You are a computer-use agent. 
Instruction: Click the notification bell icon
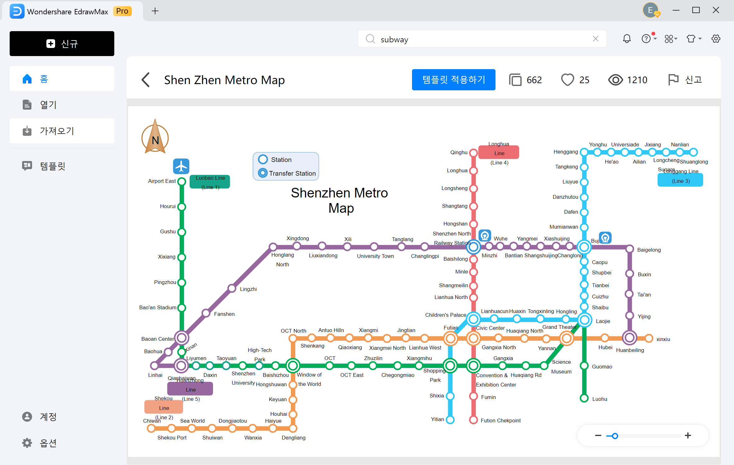627,39
